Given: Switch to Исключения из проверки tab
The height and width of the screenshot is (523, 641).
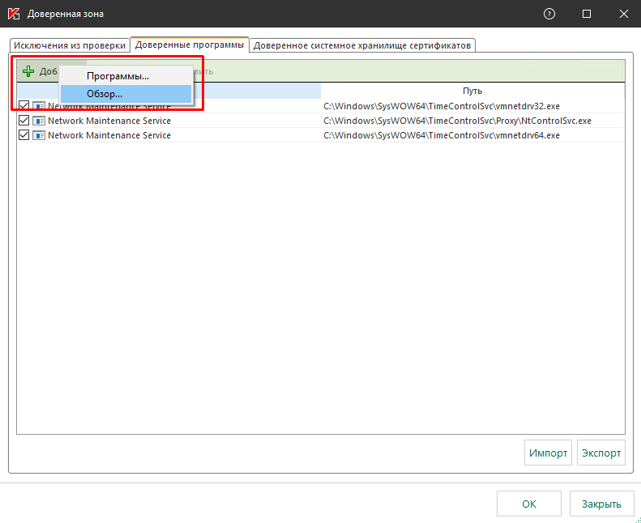Looking at the screenshot, I should point(70,45).
